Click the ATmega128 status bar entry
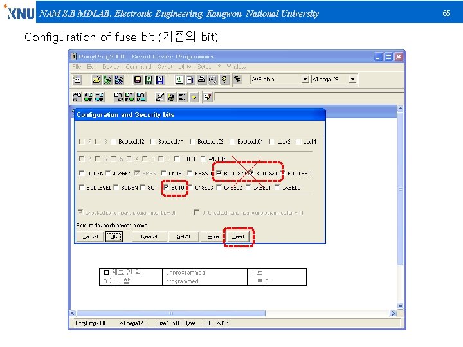Image resolution: width=463 pixels, height=347 pixels. [x=132, y=323]
